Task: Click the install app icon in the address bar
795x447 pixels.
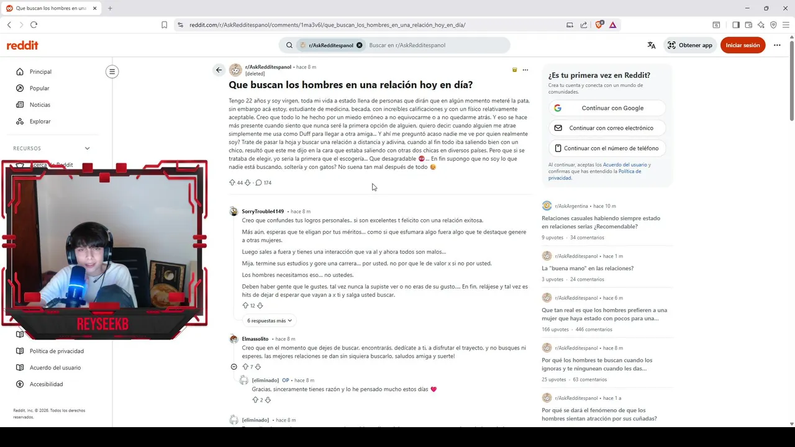Action: click(x=570, y=25)
